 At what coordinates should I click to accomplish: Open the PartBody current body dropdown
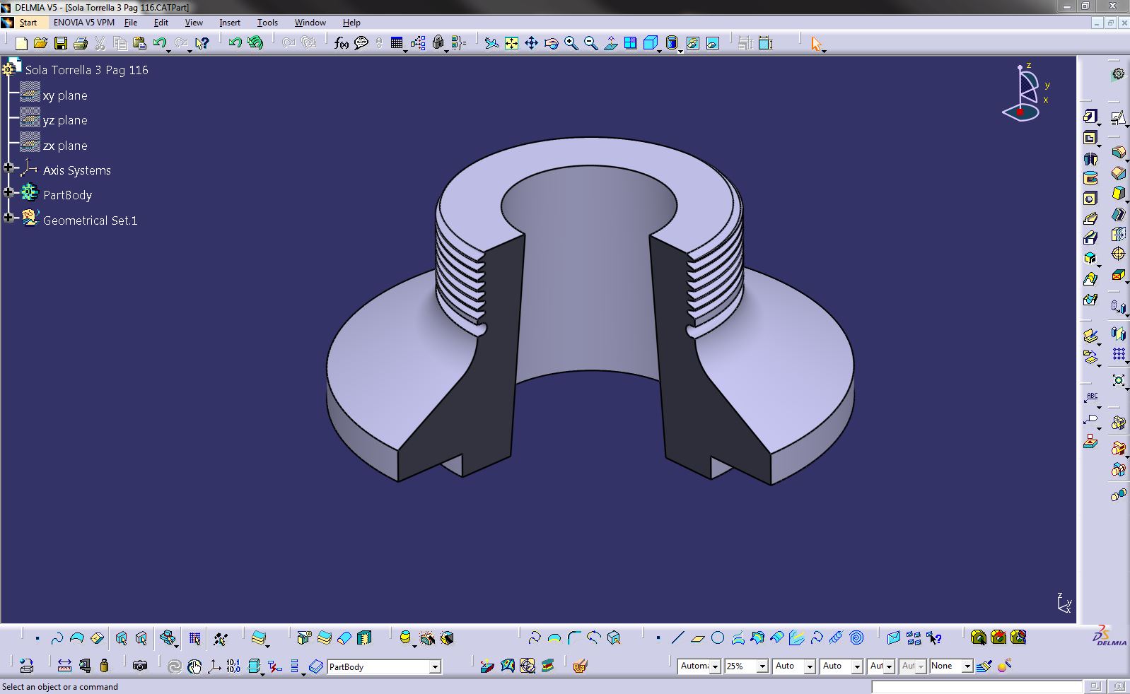point(435,667)
